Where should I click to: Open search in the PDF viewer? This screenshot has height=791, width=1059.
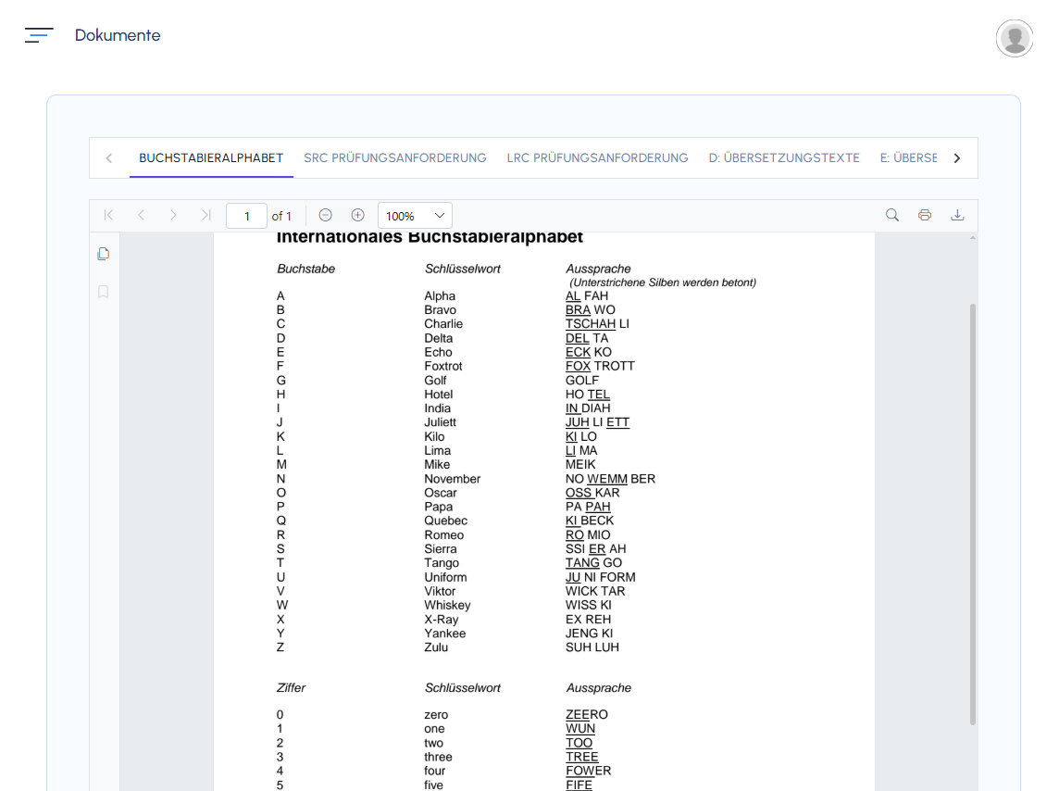click(892, 216)
